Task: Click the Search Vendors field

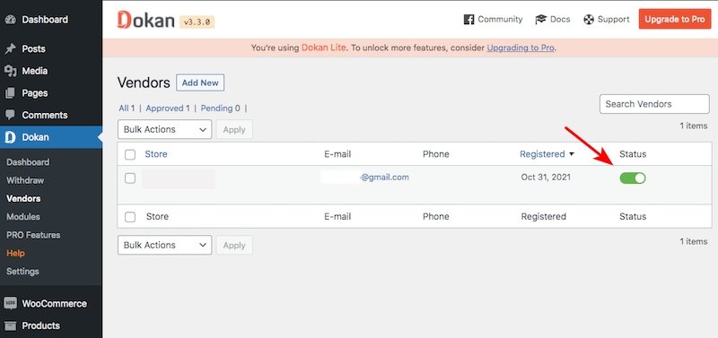Action: click(654, 104)
